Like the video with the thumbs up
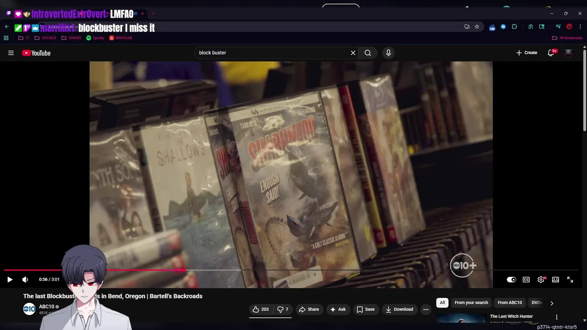The width and height of the screenshot is (587, 330). pyautogui.click(x=260, y=309)
